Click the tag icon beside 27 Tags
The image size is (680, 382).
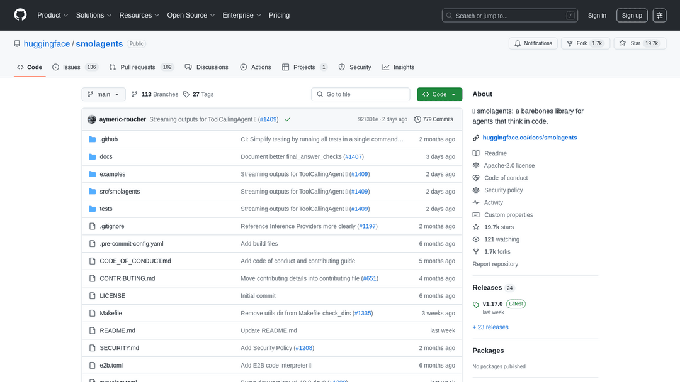(186, 94)
